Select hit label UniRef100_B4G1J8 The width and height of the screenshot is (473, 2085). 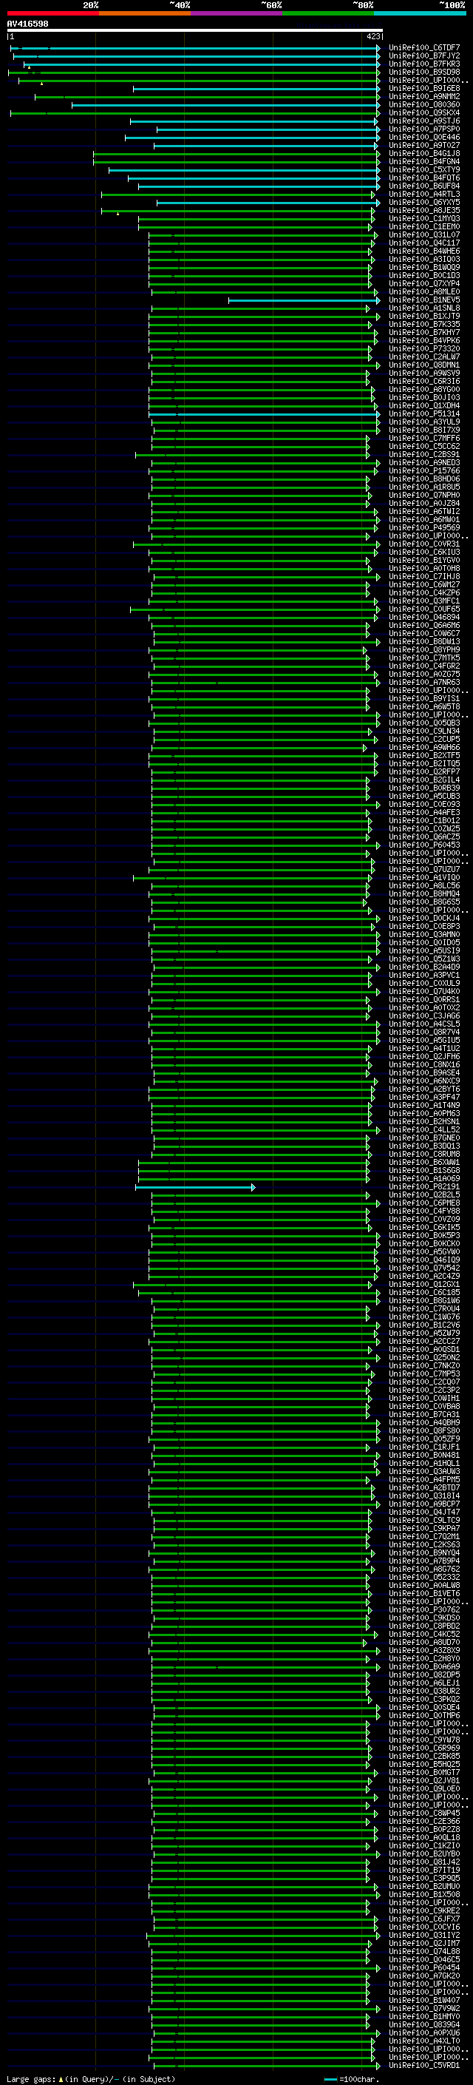click(424, 153)
